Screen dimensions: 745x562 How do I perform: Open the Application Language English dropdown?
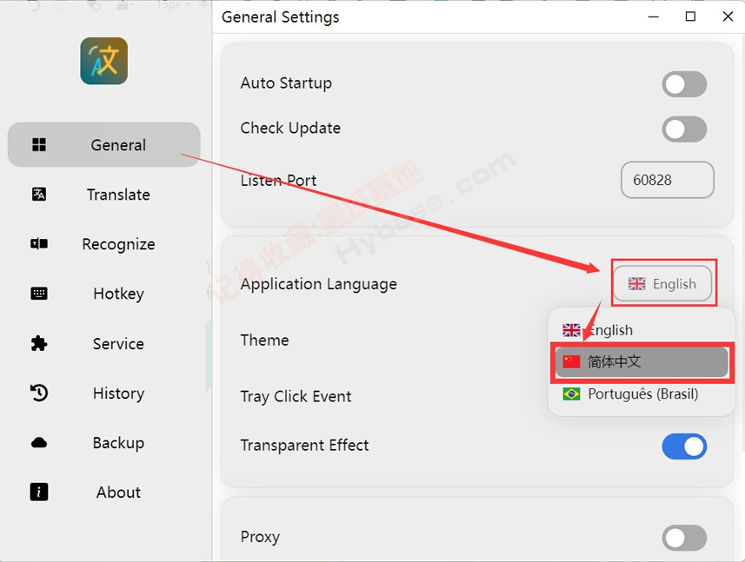click(662, 283)
